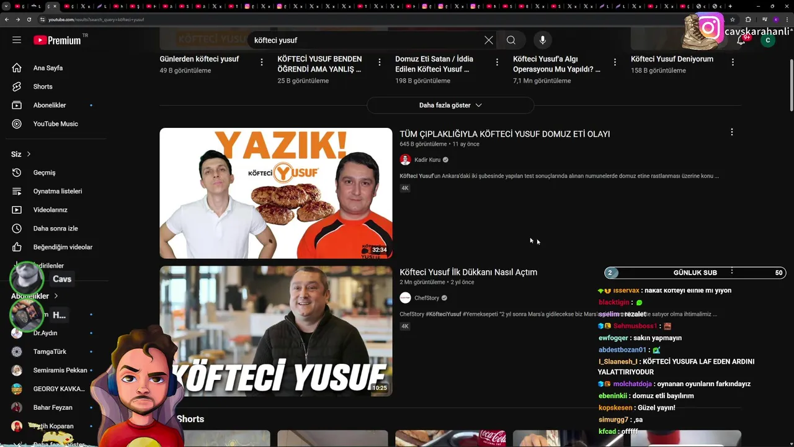Open Shorts in the sidebar
The height and width of the screenshot is (447, 794).
(43, 86)
